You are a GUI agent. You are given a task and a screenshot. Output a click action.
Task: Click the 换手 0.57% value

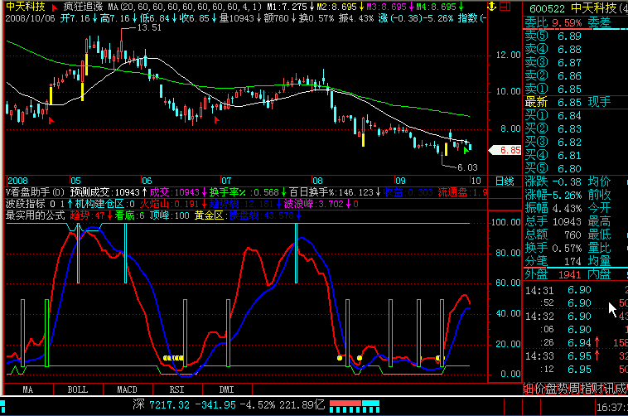click(x=567, y=248)
